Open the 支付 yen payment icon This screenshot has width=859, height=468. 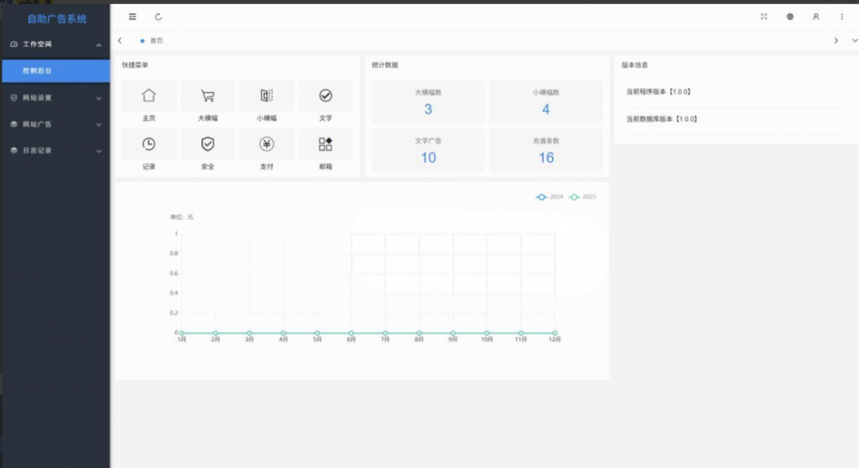(x=267, y=144)
